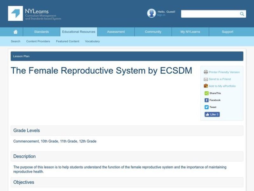Screen dimensions: 254x191
Task: Click the Like 0 button
Action: pos(212,114)
